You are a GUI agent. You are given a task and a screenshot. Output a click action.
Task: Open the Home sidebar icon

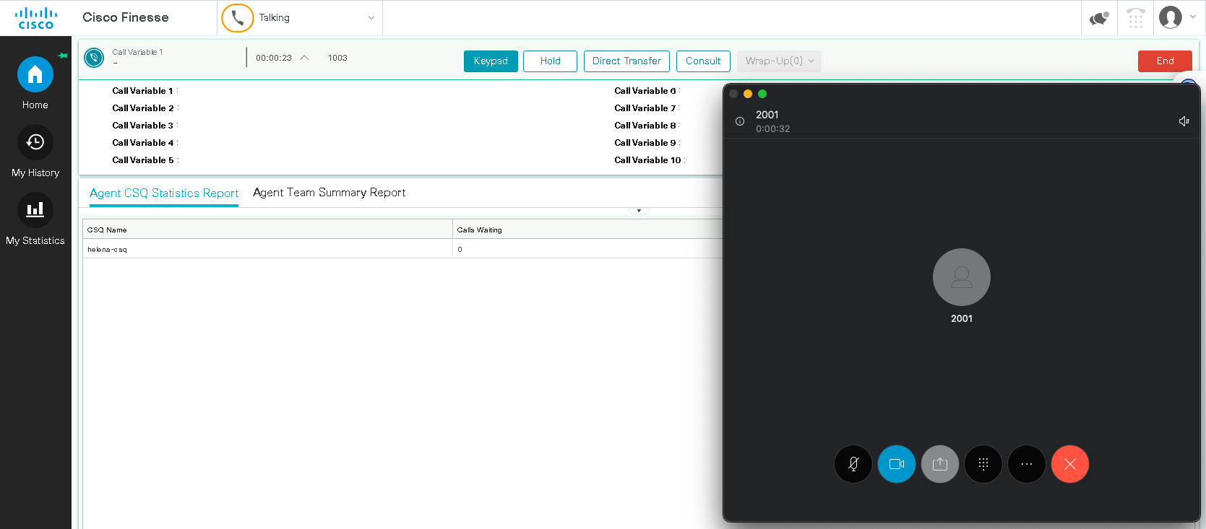(35, 75)
